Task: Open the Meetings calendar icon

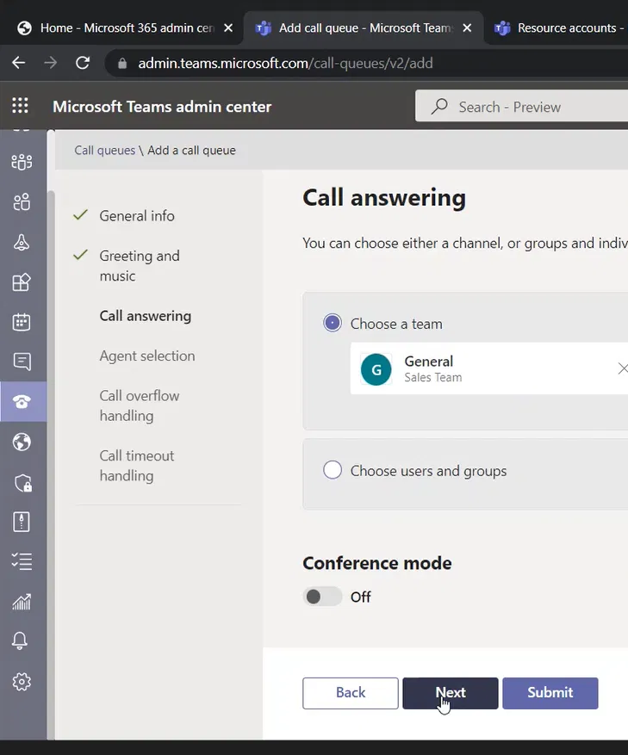Action: pyautogui.click(x=22, y=322)
